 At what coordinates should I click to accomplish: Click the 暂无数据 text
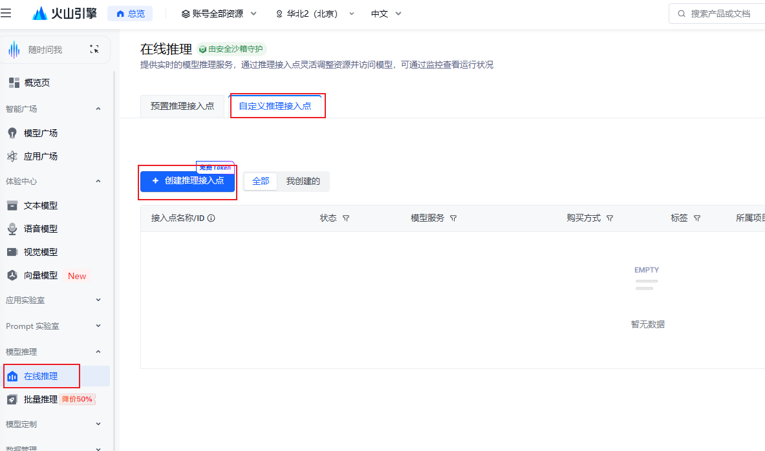tap(647, 324)
